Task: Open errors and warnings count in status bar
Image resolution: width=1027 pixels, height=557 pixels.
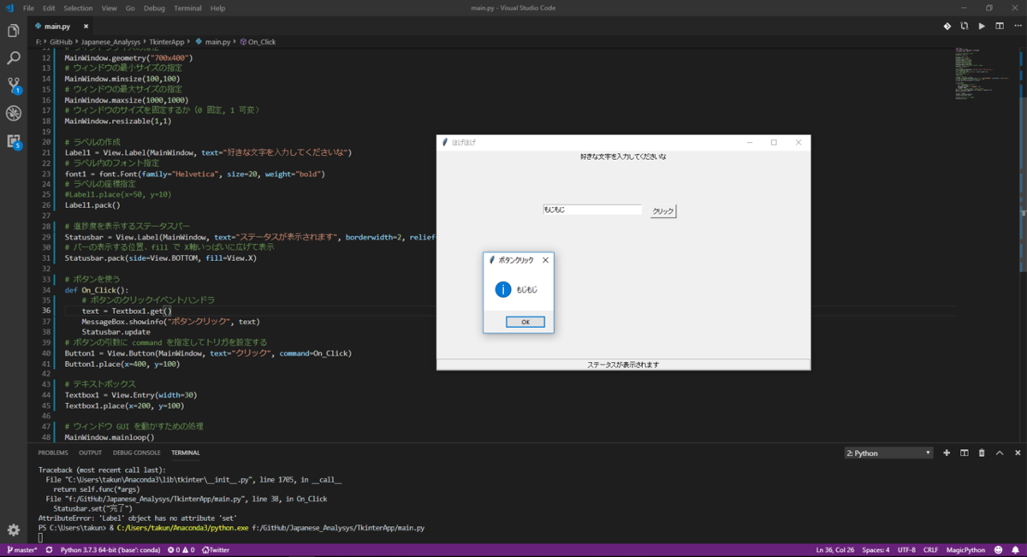Action: (x=181, y=550)
